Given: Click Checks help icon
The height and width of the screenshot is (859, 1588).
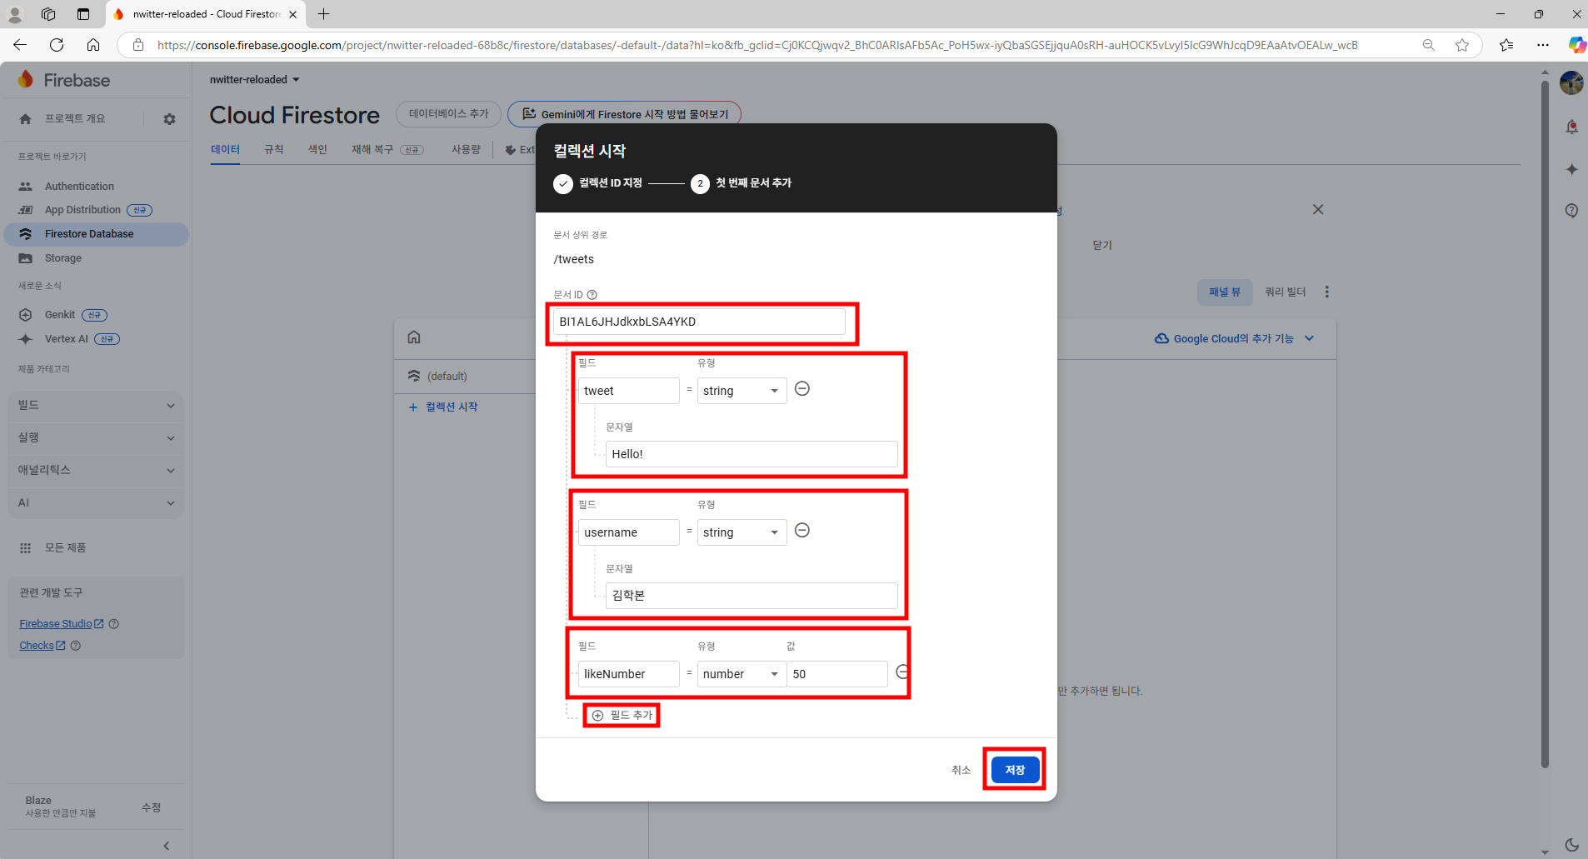Looking at the screenshot, I should (x=76, y=646).
